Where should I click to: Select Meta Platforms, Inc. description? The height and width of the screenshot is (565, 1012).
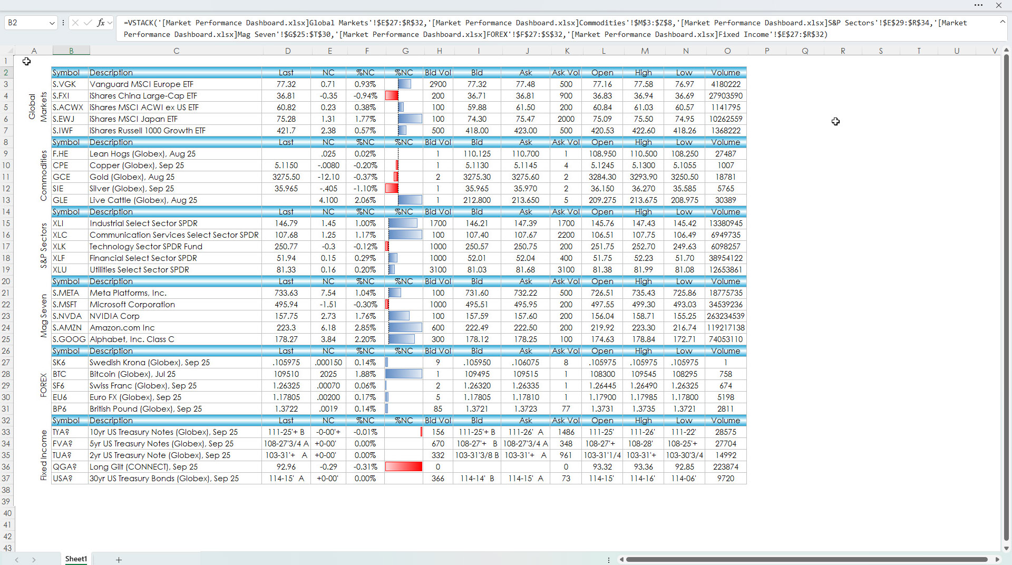pyautogui.click(x=175, y=293)
